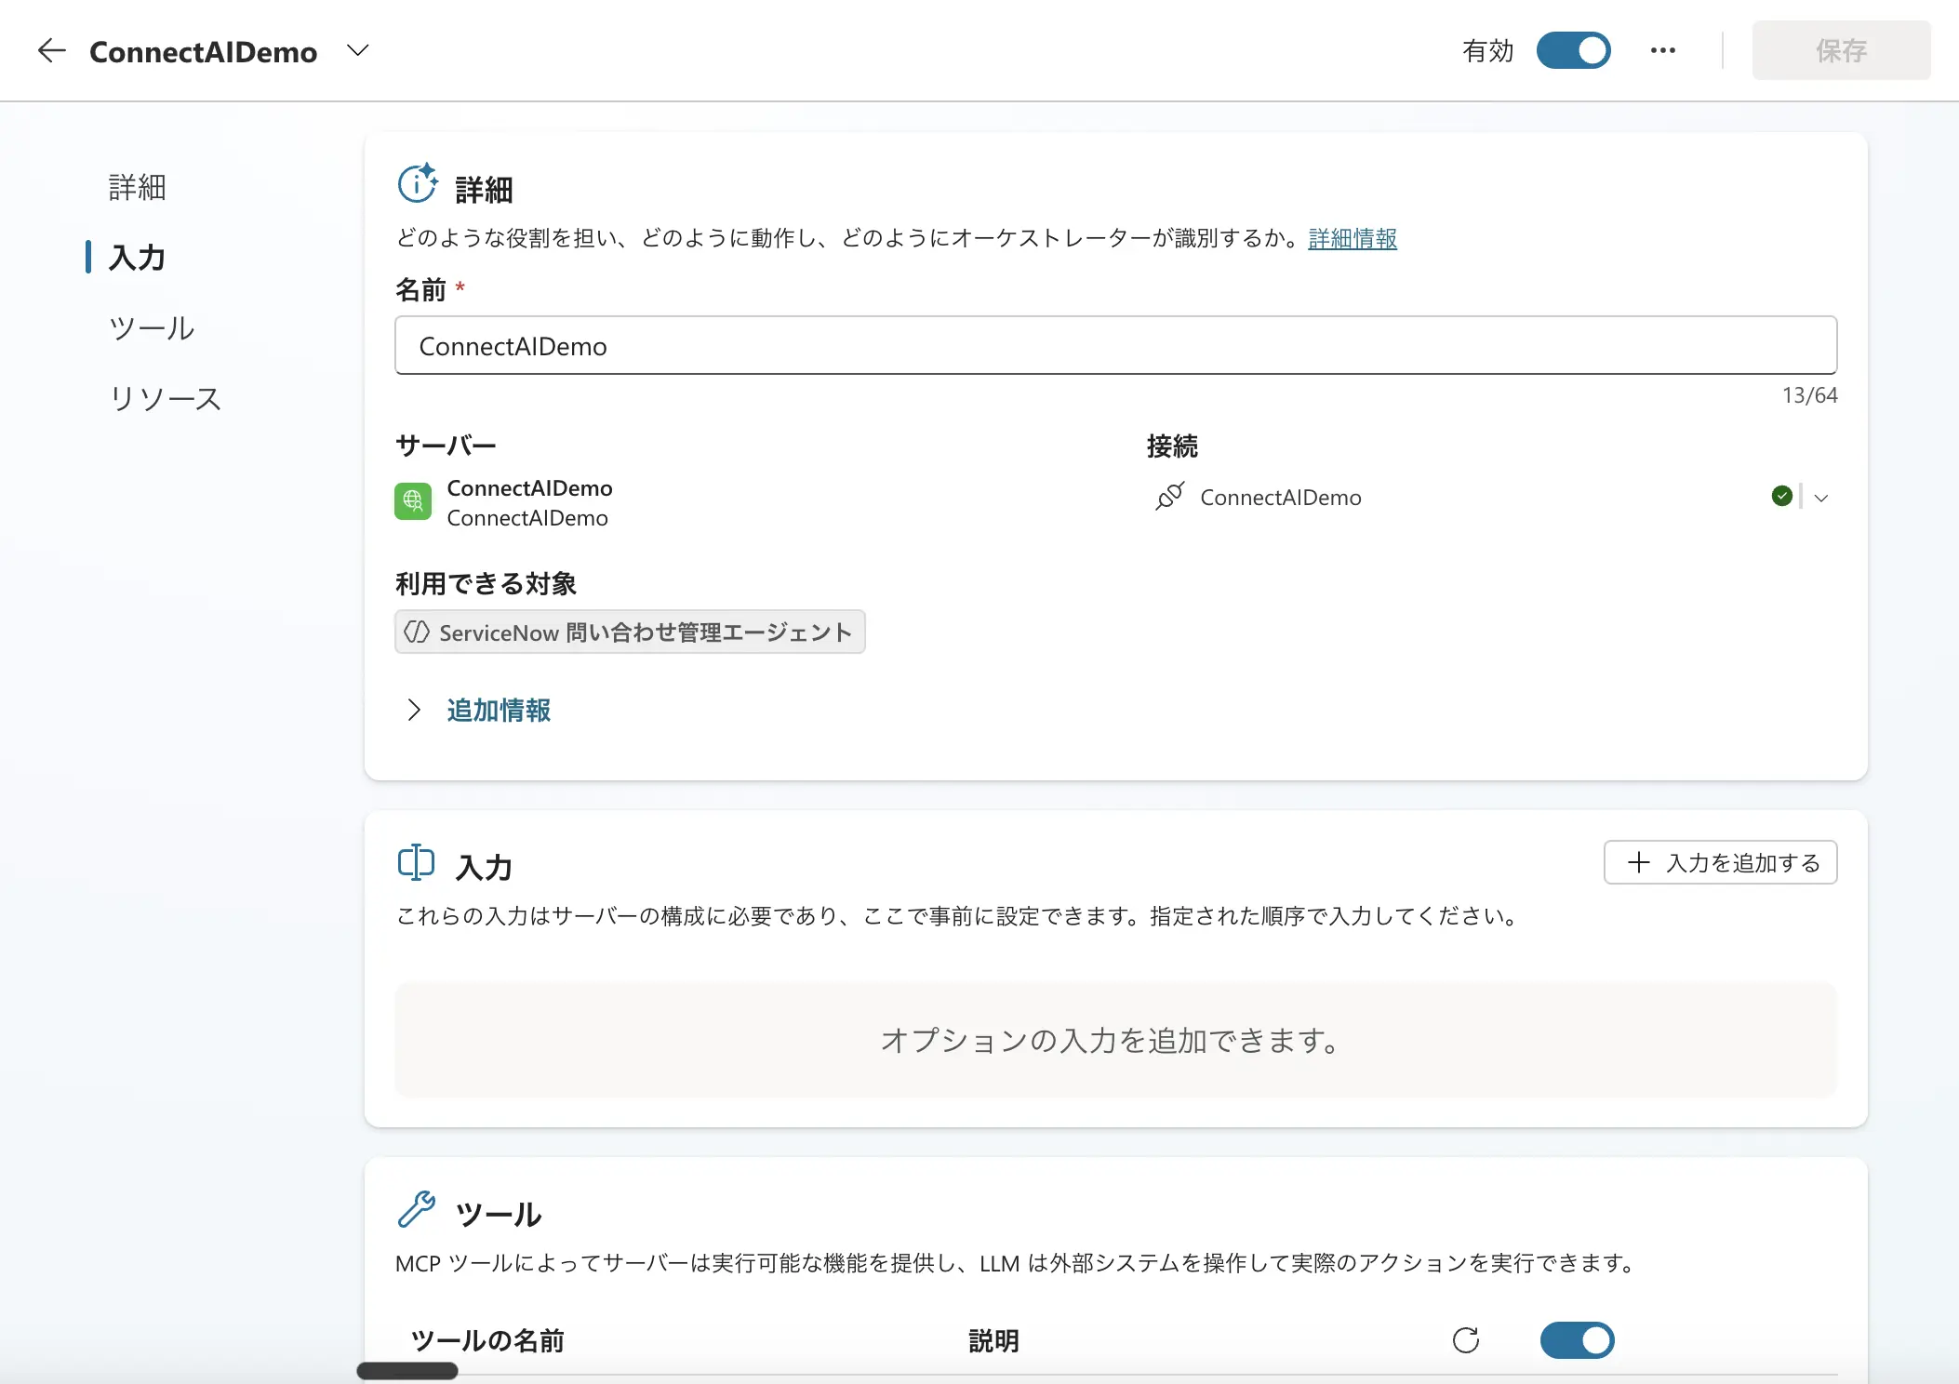Click the 入力 section icon

coord(416,863)
